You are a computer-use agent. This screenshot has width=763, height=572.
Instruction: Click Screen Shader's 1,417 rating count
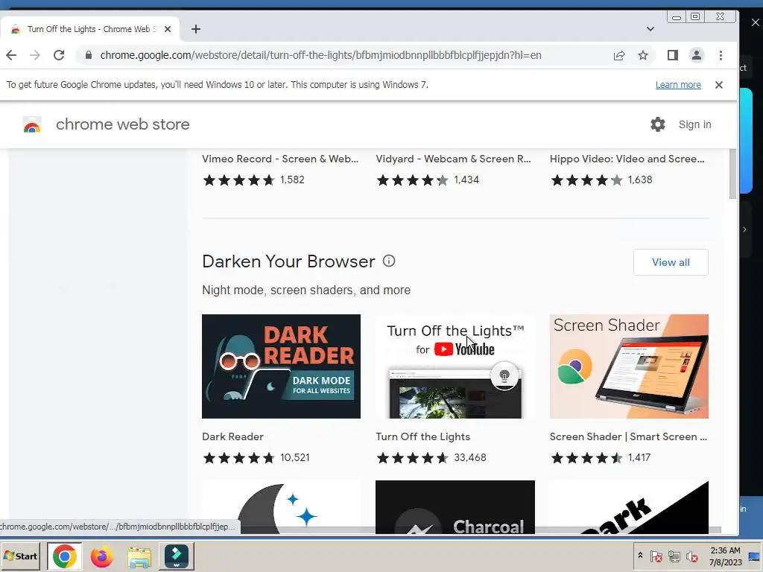pos(639,458)
